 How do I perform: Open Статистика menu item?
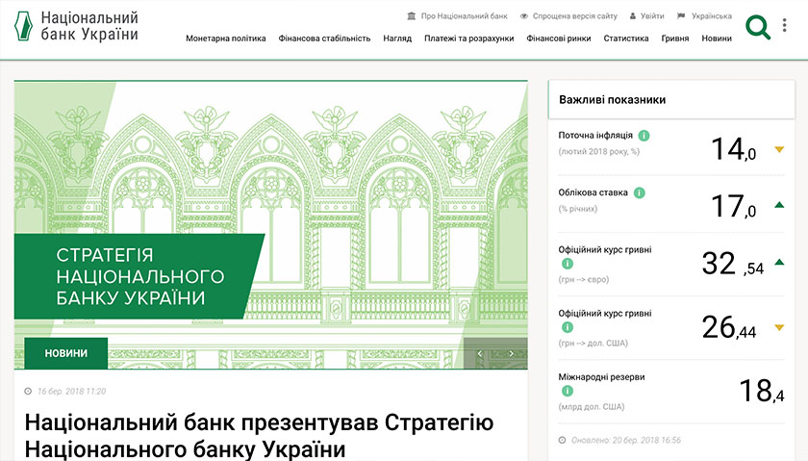[x=625, y=38]
